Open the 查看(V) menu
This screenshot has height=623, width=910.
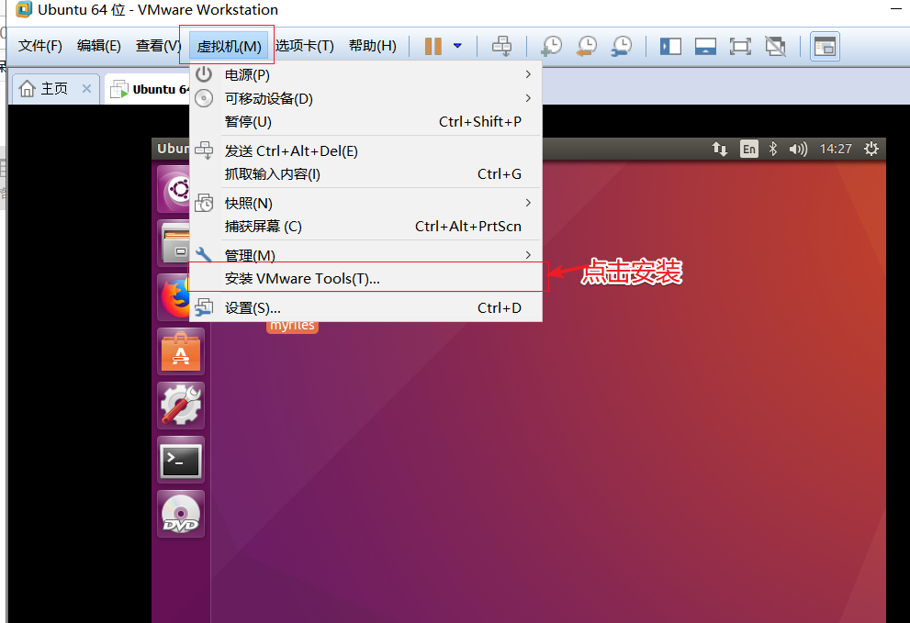158,45
